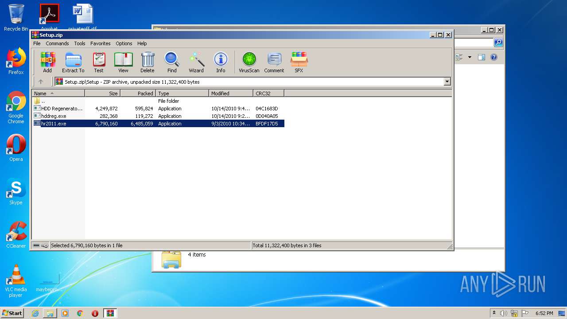Screen dimensions: 567x319
Task: Open the CCleaner desktop shortcut
Action: point(16,235)
